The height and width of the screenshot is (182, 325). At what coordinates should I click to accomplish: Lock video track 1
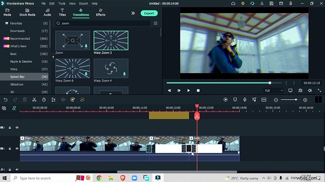[x=10, y=148]
